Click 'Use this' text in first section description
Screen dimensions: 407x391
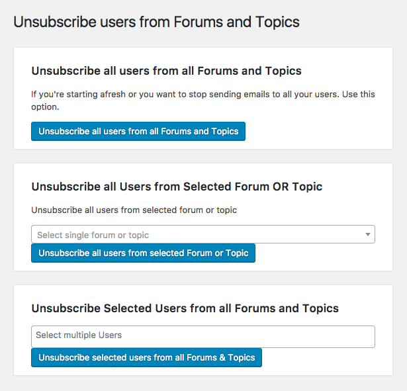pyautogui.click(x=359, y=94)
